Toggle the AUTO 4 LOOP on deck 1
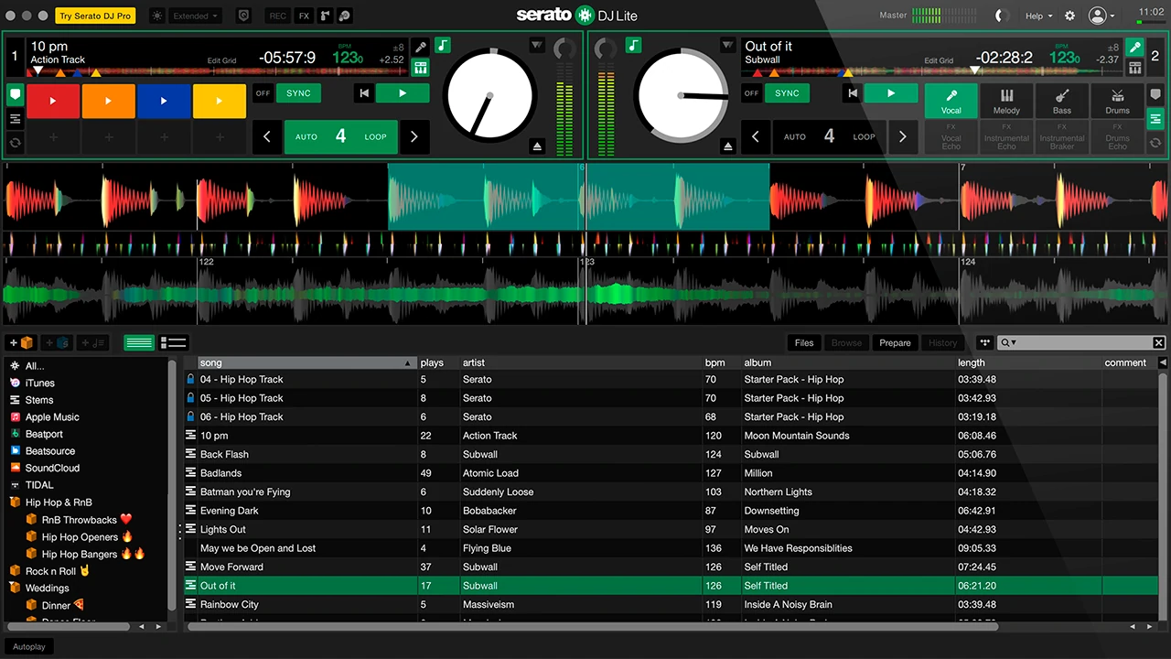Screen dimensions: 1171x659 [x=340, y=137]
